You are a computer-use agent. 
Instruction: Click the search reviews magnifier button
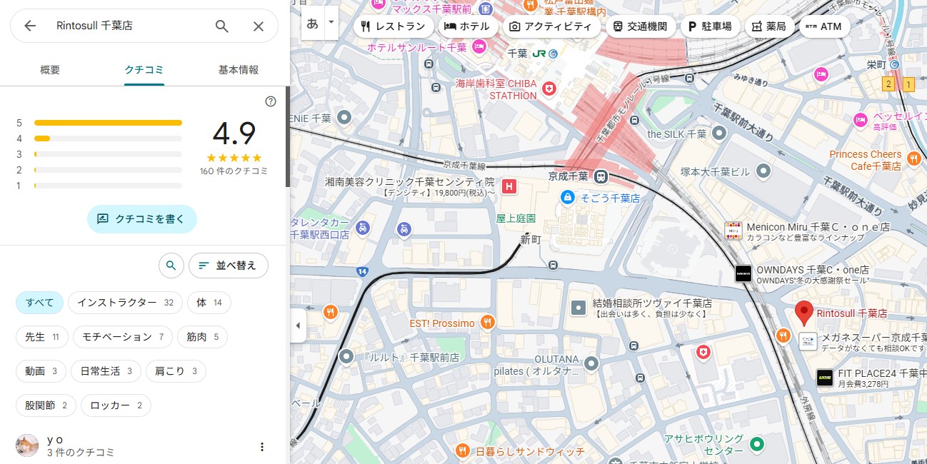(171, 266)
